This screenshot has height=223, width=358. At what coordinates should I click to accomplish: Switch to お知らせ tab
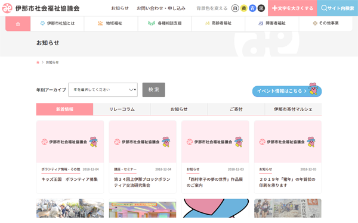tap(179, 109)
